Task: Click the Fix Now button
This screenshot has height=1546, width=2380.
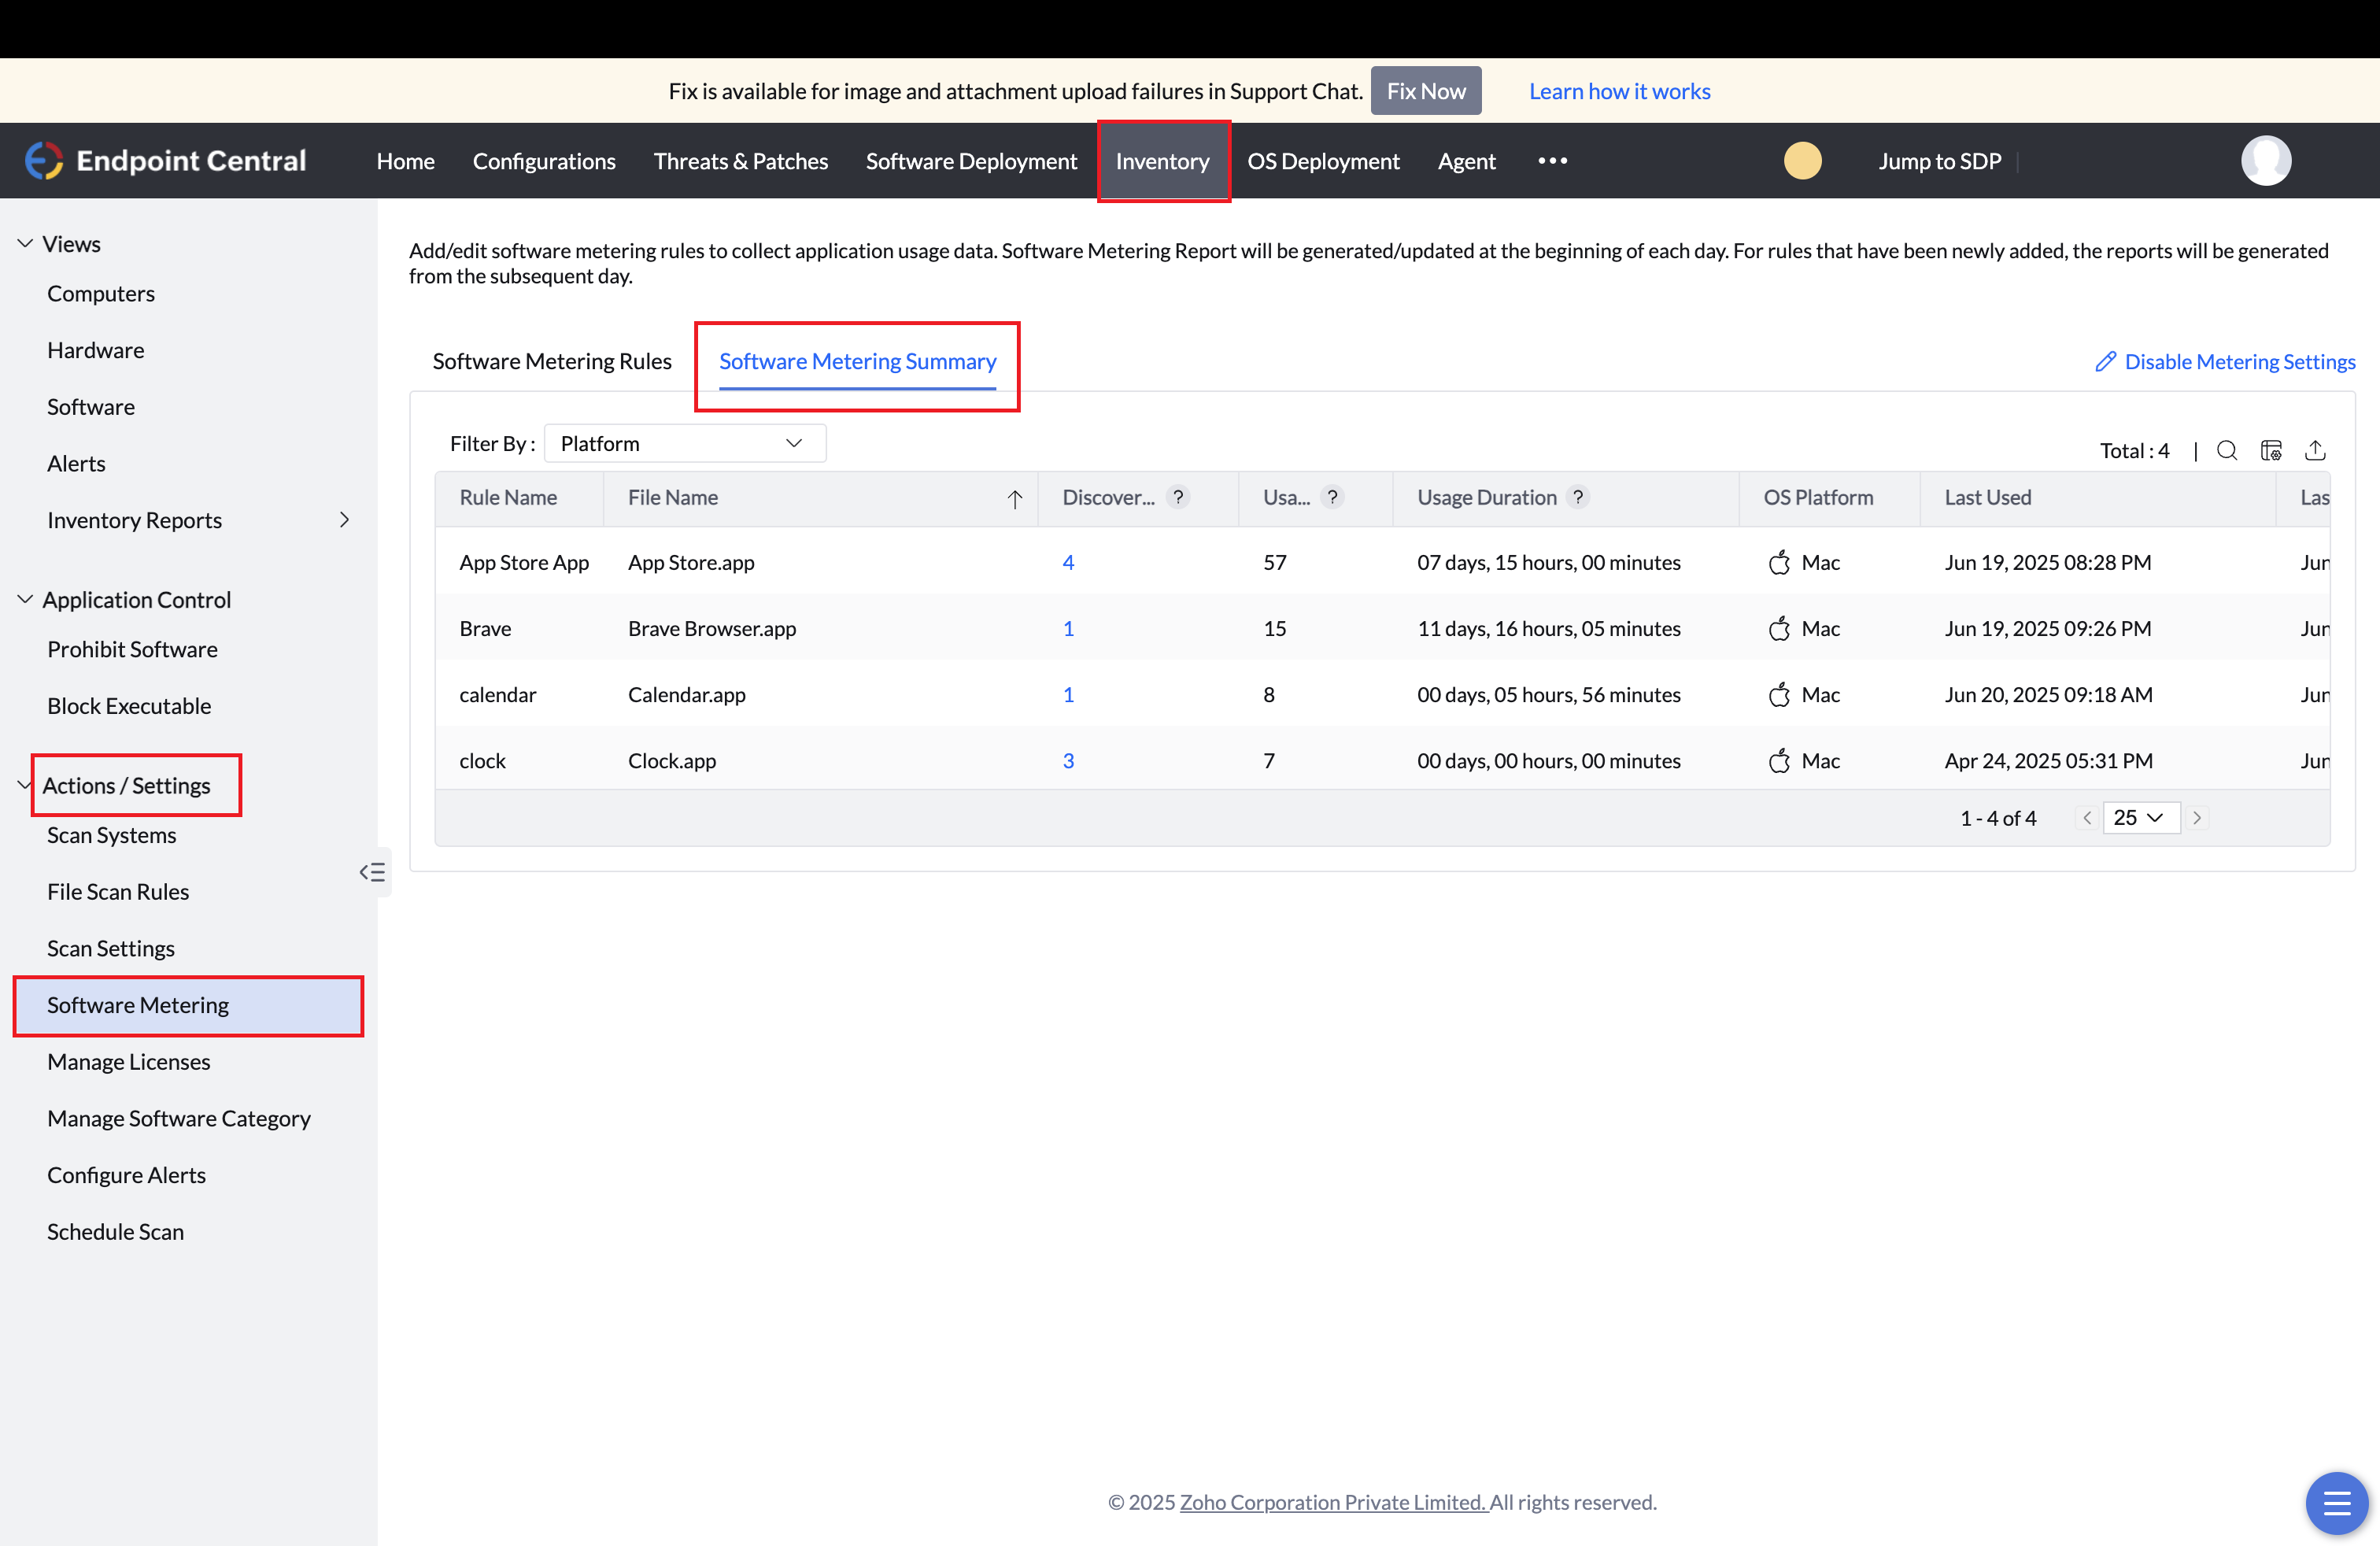Action: point(1425,90)
